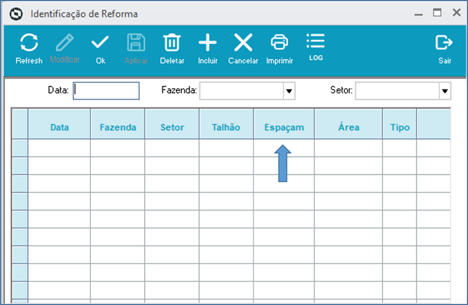Click the Fazenda column header

pos(118,124)
